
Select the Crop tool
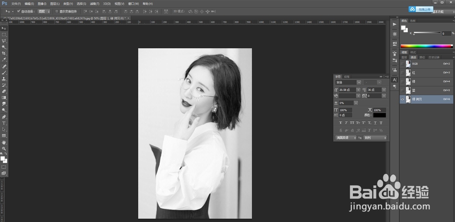[x=4, y=53]
